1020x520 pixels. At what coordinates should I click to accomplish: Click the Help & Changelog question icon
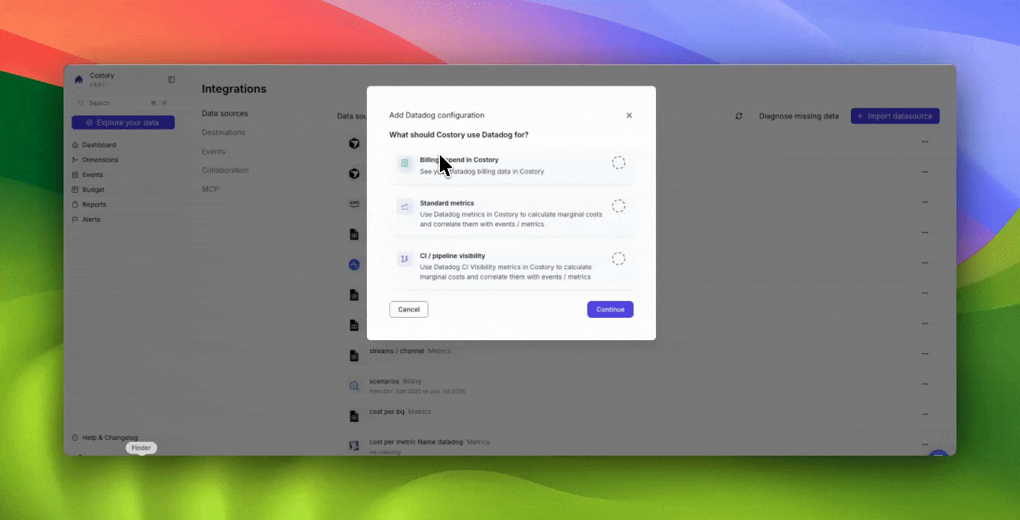75,438
